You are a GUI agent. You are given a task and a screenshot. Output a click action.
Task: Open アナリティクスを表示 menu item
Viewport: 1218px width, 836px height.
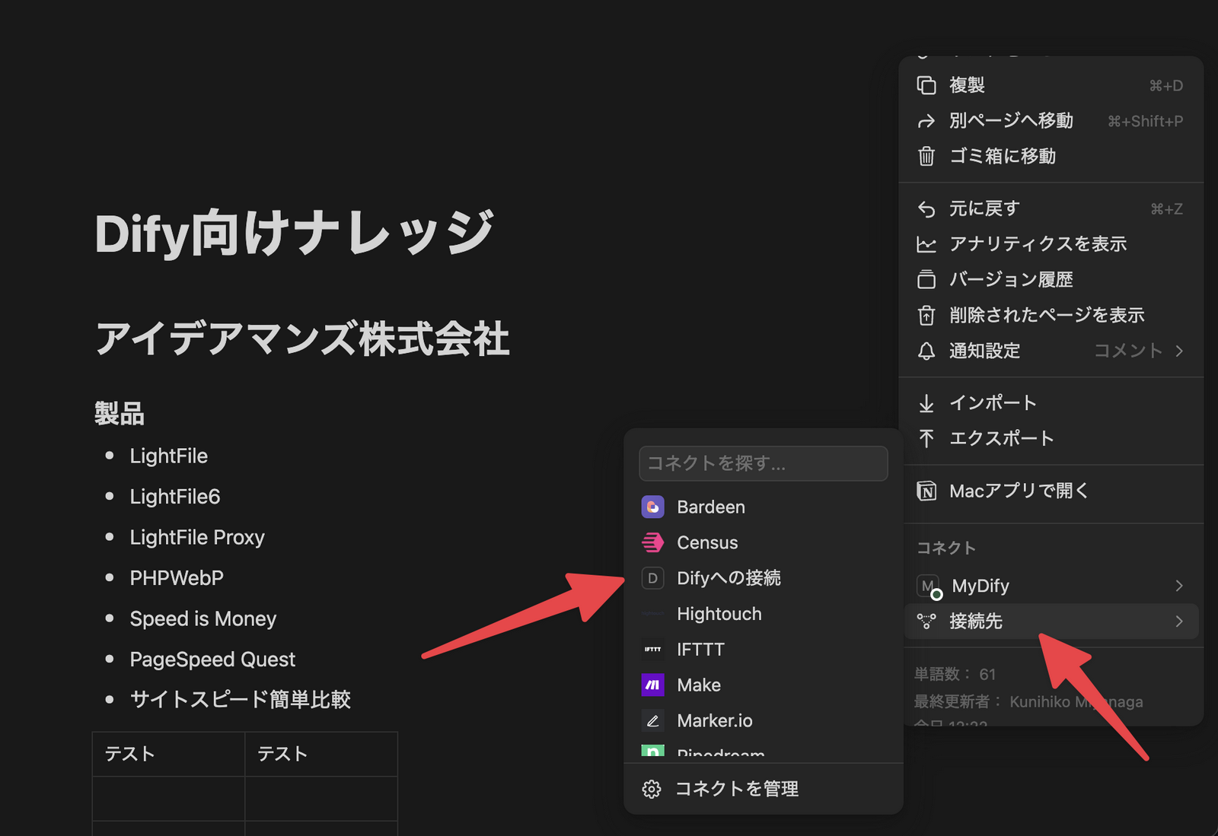[x=1051, y=244]
